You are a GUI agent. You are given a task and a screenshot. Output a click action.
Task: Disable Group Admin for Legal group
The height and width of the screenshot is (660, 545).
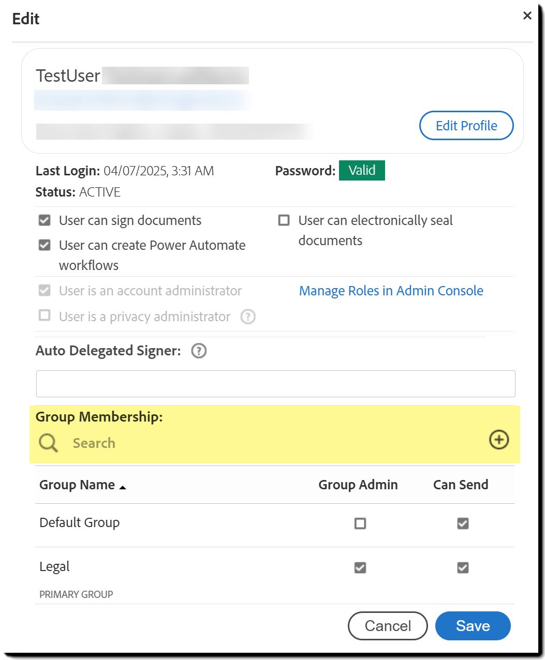tap(360, 567)
